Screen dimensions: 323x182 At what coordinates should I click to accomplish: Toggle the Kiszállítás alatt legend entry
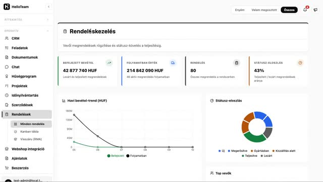284,151
